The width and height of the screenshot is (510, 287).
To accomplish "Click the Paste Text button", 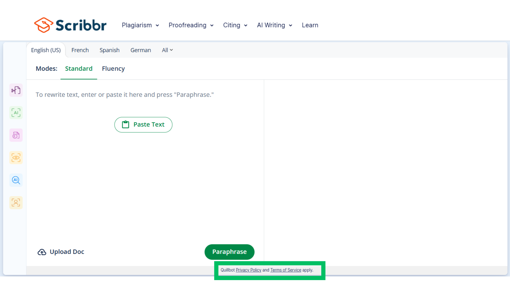I will 143,125.
